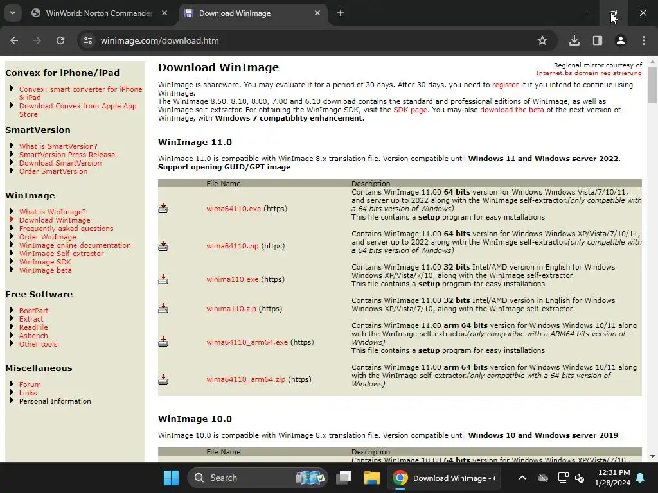Open the Internet.bs domain registrierung link

point(589,73)
